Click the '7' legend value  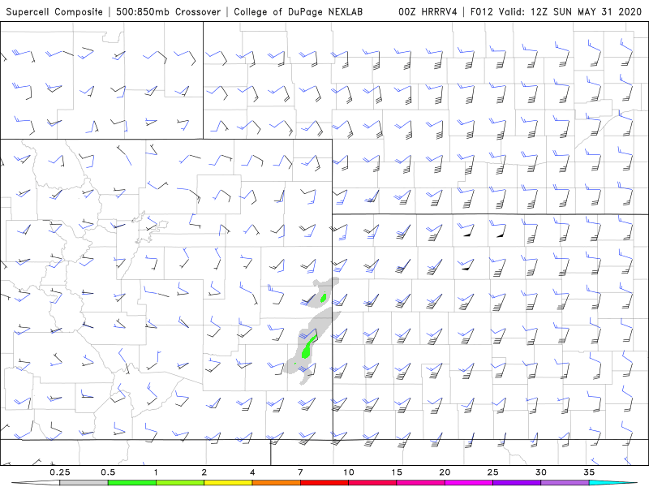coord(300,472)
